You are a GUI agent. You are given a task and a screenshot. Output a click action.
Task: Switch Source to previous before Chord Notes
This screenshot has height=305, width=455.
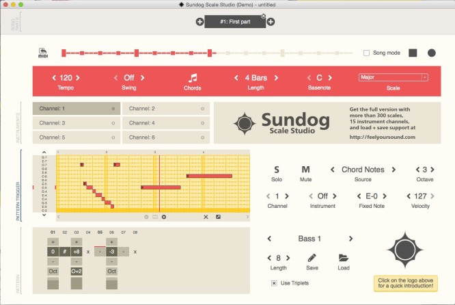tap(333, 170)
